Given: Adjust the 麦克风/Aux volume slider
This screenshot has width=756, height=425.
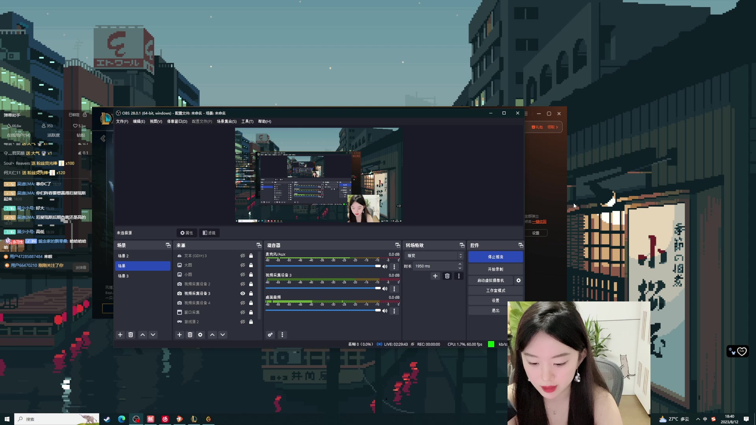Looking at the screenshot, I should (x=323, y=266).
